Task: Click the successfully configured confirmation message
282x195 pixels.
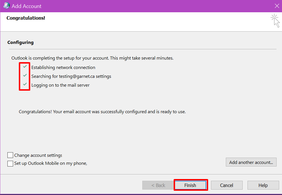Action: click(x=102, y=112)
